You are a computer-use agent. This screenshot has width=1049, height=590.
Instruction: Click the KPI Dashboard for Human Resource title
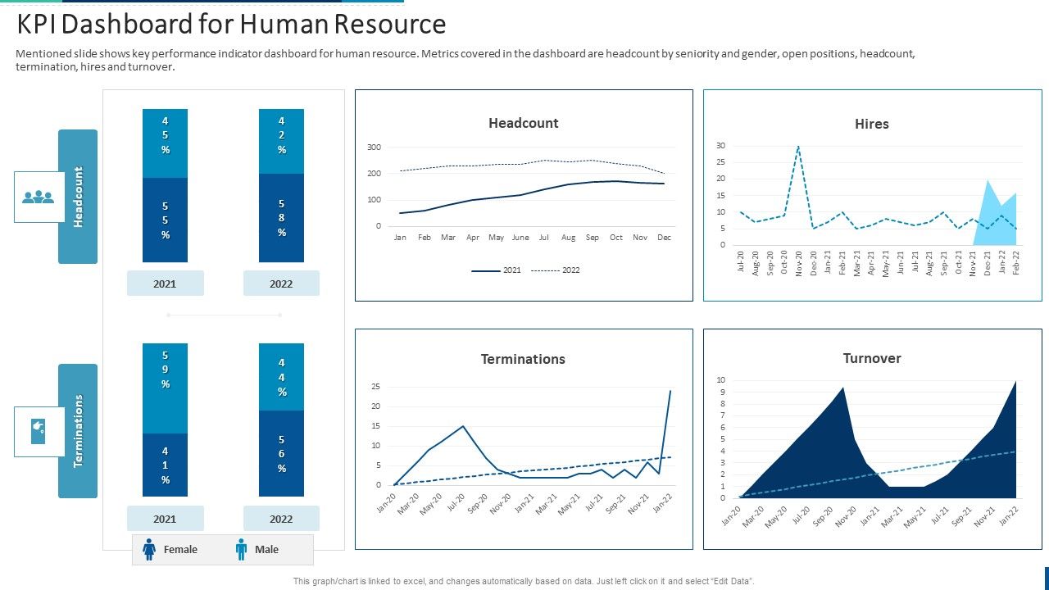pyautogui.click(x=231, y=25)
